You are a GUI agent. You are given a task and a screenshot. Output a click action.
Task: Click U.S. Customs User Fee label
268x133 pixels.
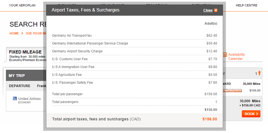click(x=70, y=59)
